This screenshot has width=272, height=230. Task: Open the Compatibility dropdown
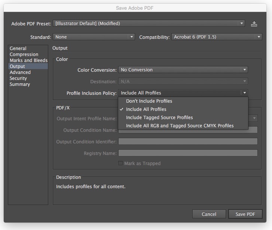click(217, 37)
